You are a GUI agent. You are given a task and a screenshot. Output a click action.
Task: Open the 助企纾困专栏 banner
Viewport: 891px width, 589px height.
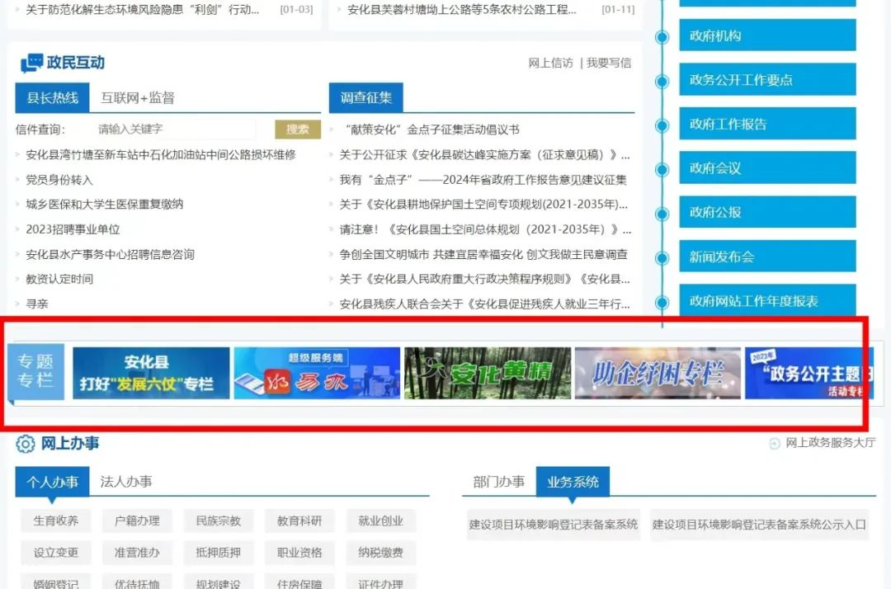[657, 373]
